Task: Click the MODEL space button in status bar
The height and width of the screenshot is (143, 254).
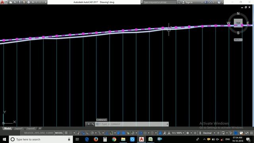Action: (x=59, y=133)
